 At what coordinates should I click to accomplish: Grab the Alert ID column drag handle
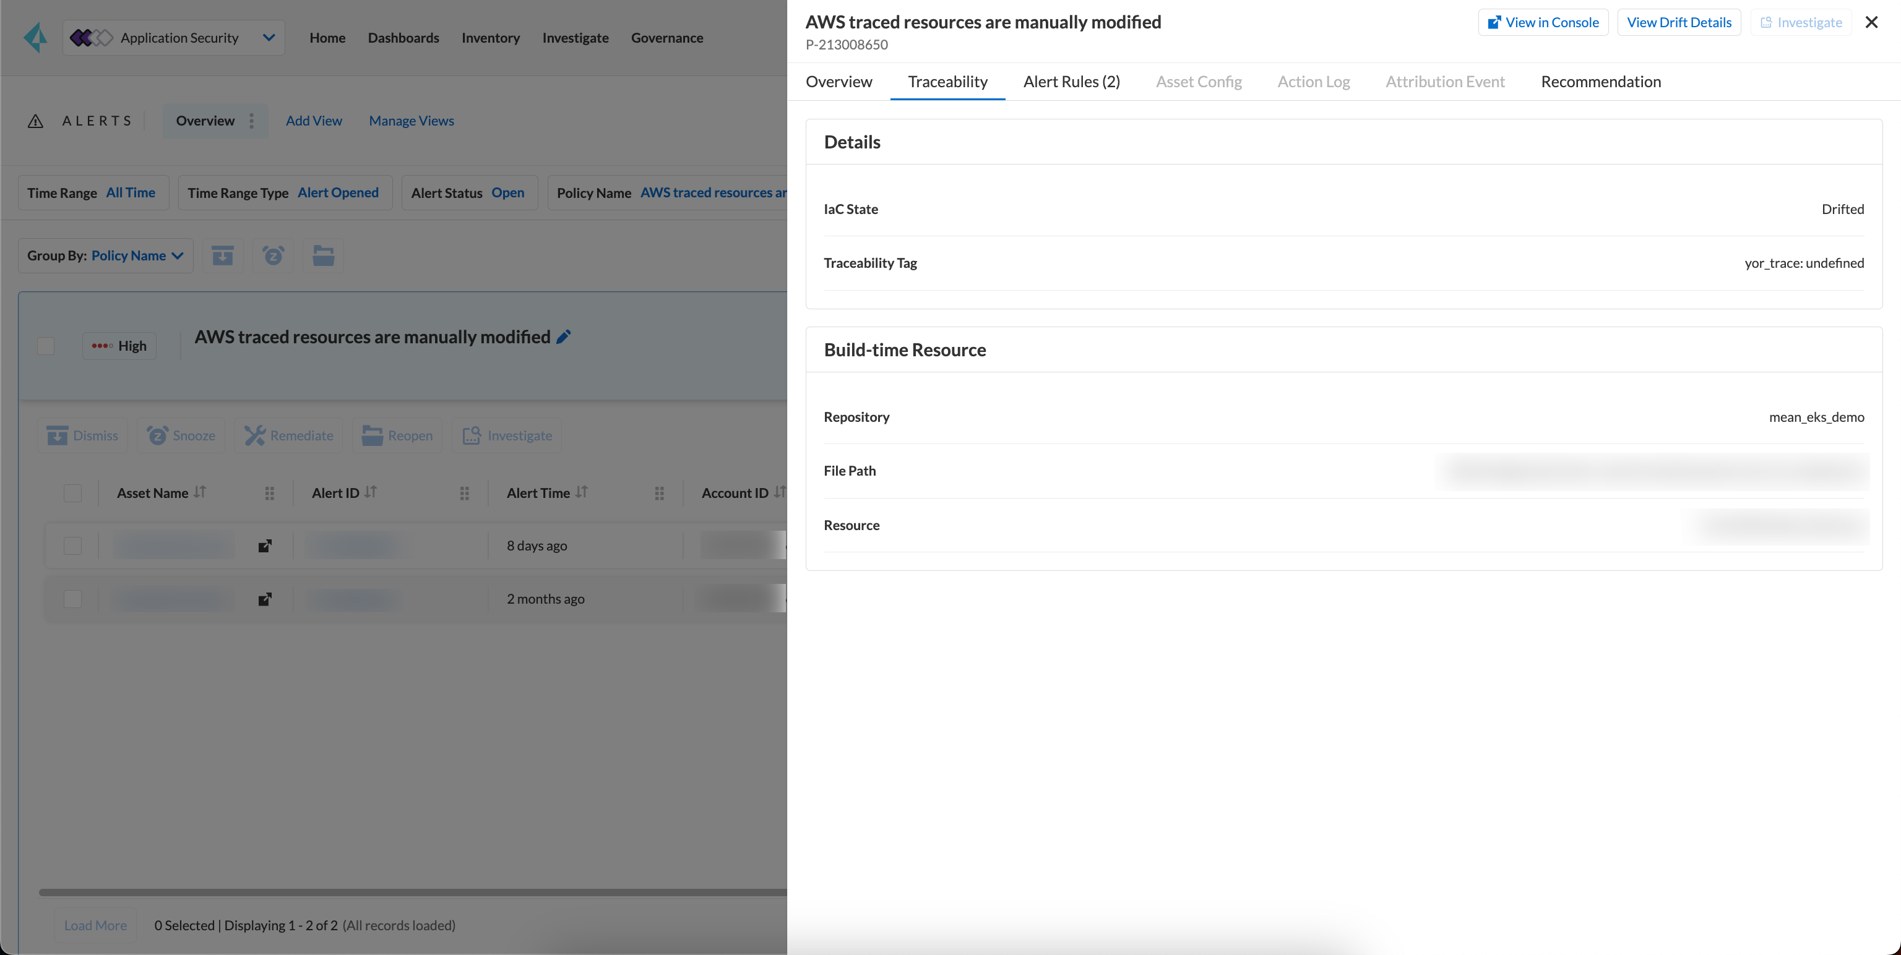(464, 494)
